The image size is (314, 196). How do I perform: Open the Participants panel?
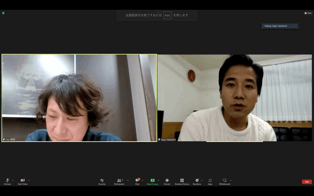[119, 181]
